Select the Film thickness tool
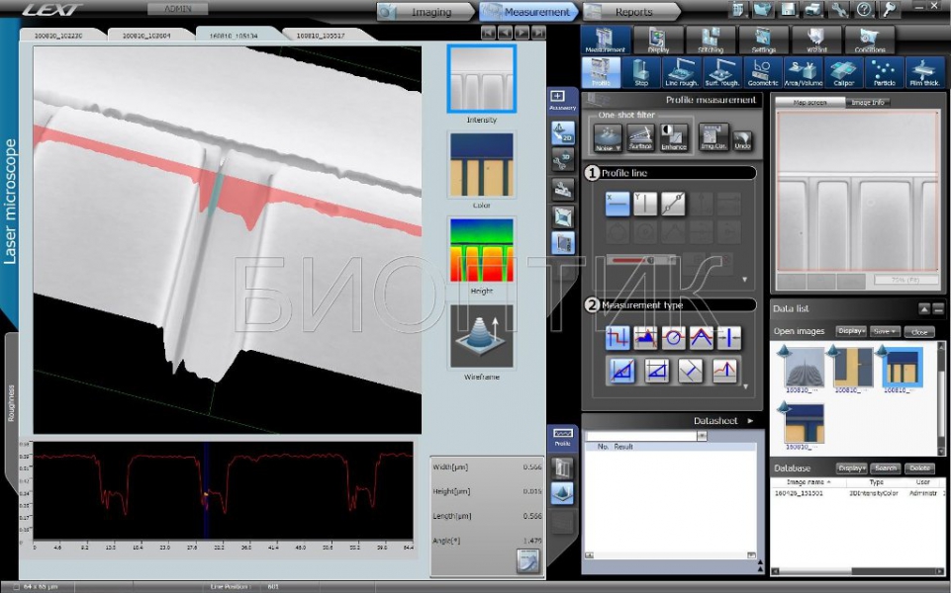951x593 pixels. tap(924, 73)
